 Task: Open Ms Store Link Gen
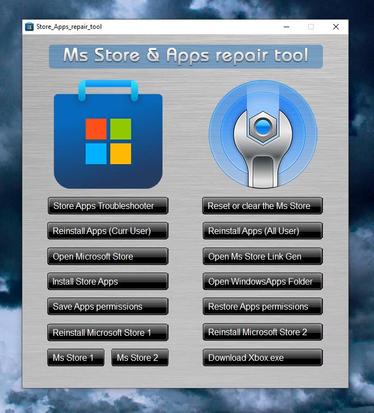point(263,256)
